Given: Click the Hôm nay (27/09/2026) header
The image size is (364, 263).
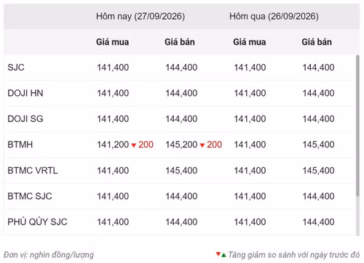Looking at the screenshot, I should click(141, 17).
